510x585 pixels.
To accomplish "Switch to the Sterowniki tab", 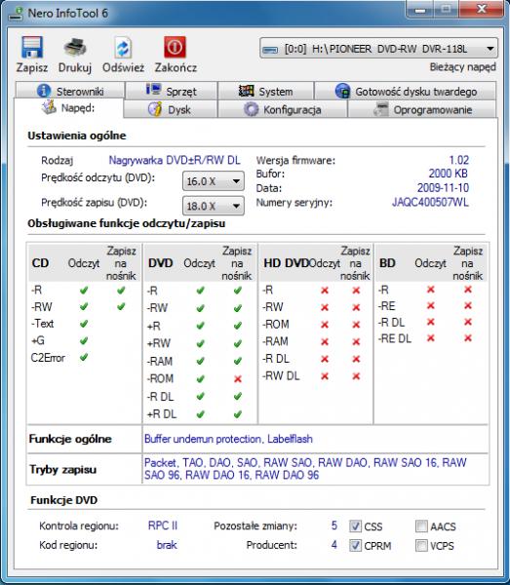I will [x=70, y=91].
